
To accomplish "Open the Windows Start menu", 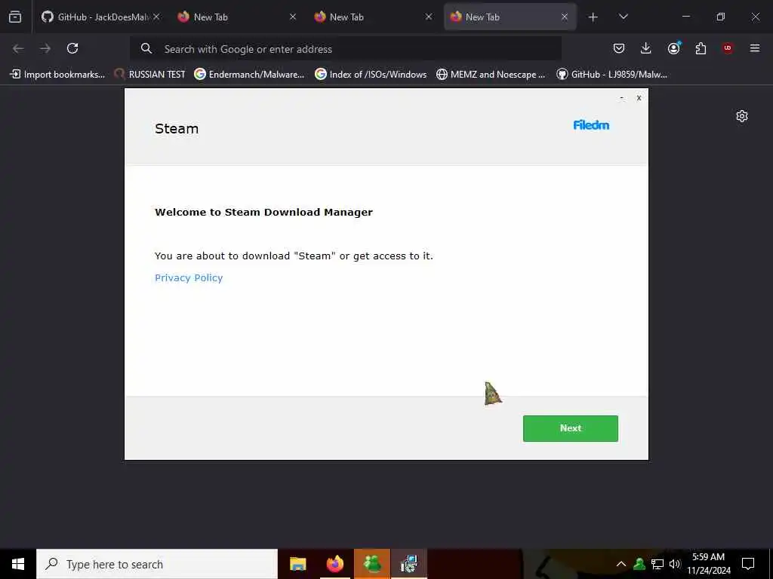I will [x=18, y=564].
